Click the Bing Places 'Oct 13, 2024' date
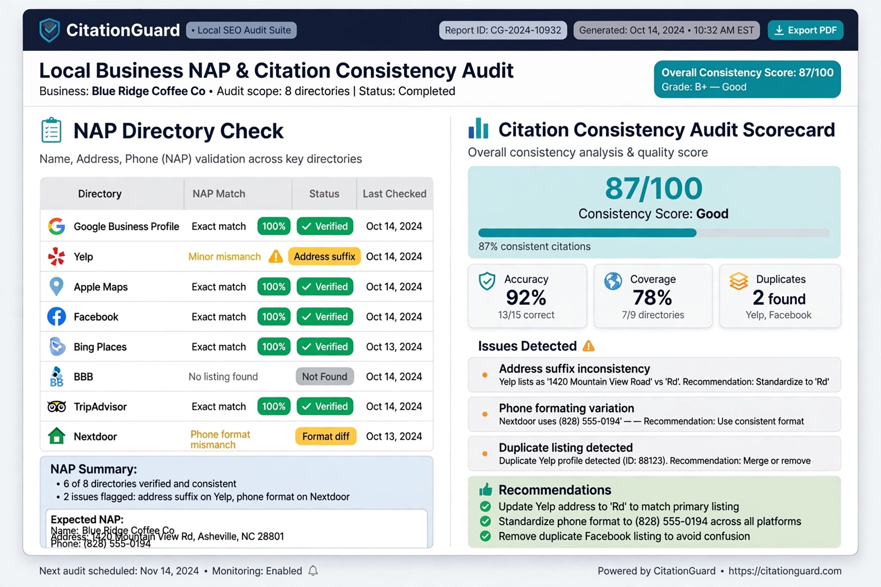The height and width of the screenshot is (587, 881). (x=394, y=347)
